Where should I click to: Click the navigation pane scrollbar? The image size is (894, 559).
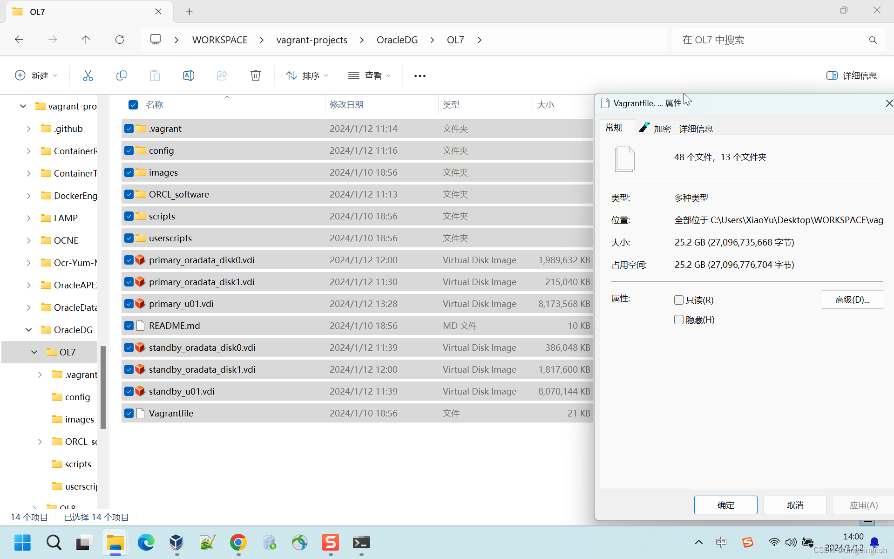tap(103, 387)
